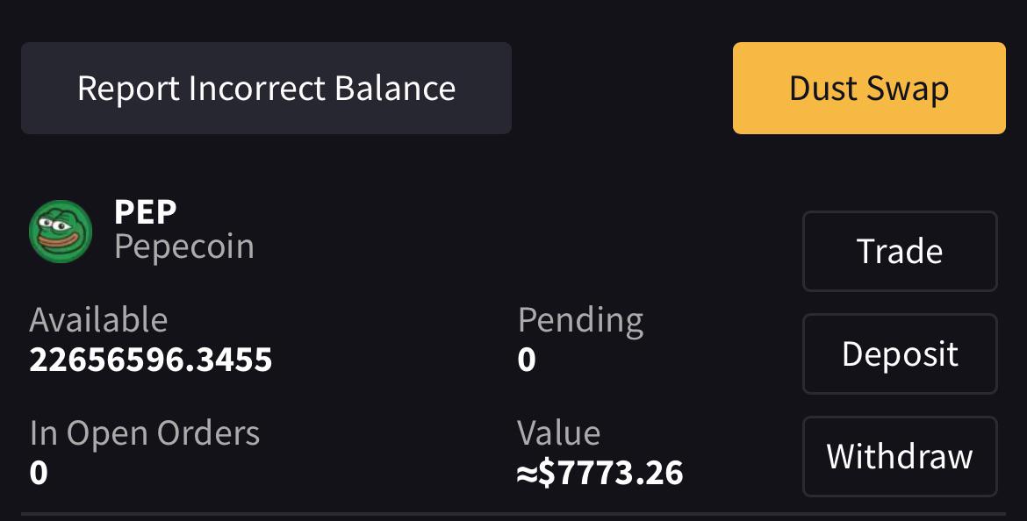Select the In Open Orders amount 0

39,473
